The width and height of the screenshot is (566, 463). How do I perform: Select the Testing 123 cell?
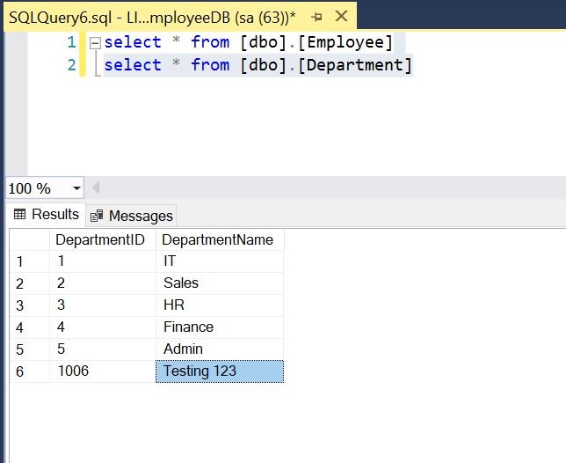(220, 371)
